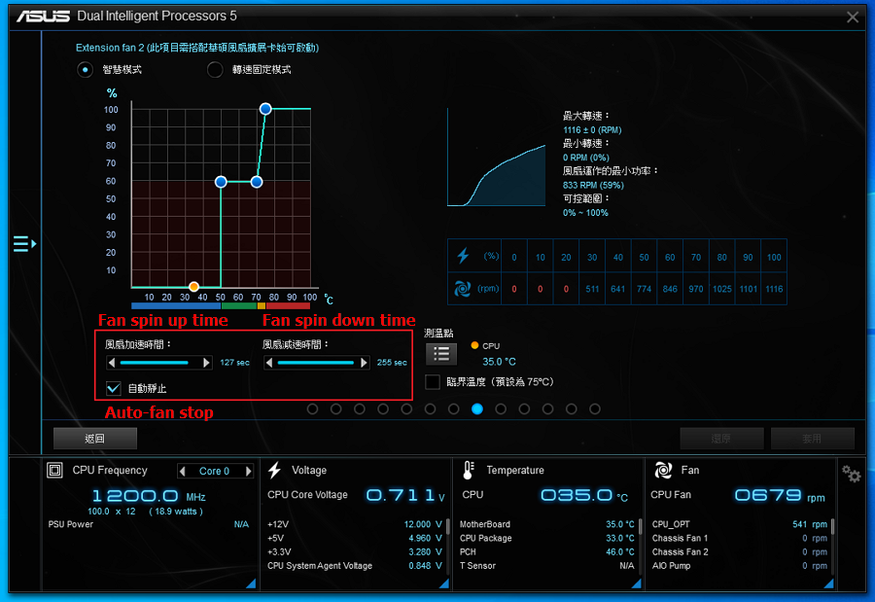Click the 返回 back button
Screen dimensions: 875x602
[95, 439]
